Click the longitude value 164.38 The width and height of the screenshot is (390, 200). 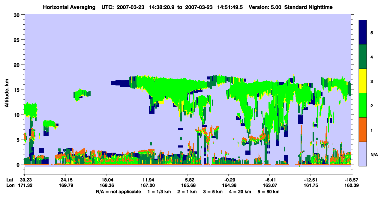click(x=229, y=186)
